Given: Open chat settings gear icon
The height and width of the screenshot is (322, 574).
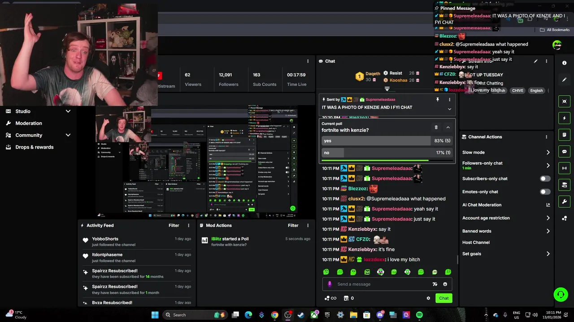Looking at the screenshot, I should click(428, 298).
